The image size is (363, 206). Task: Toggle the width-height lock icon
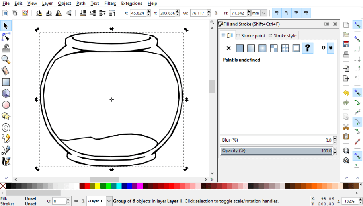[x=216, y=13]
